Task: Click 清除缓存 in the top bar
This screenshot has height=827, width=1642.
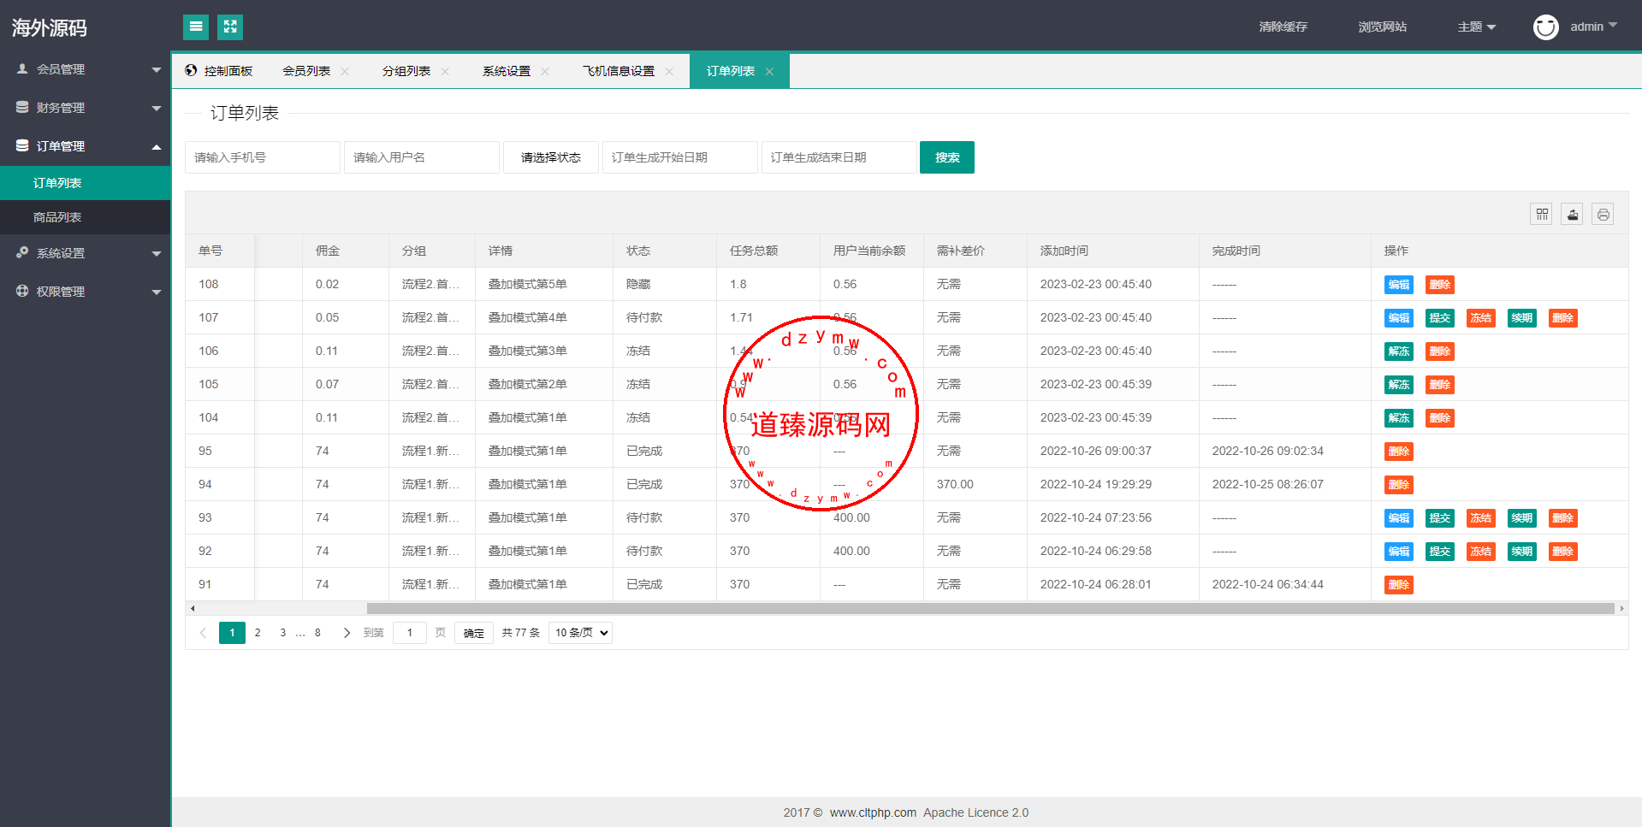Action: coord(1283,27)
